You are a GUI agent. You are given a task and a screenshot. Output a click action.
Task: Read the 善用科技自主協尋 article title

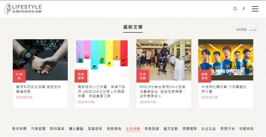38,89
